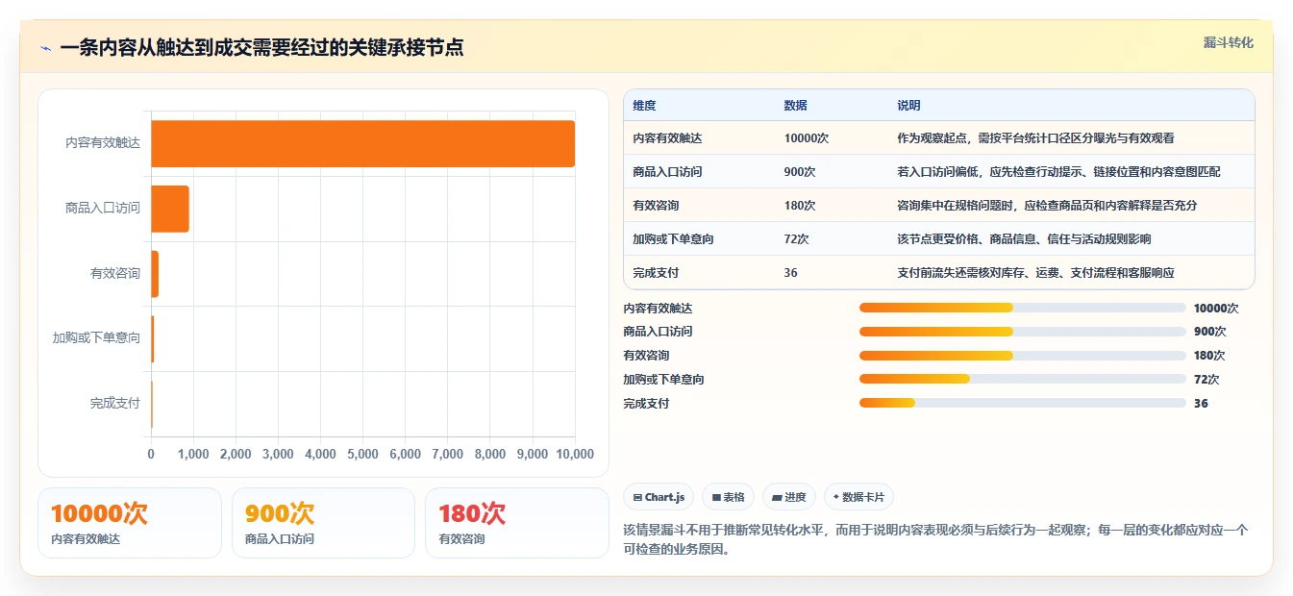Select table cell 加购或下单意向 in 维度 column
This screenshot has width=1293, height=596.
coord(673,239)
